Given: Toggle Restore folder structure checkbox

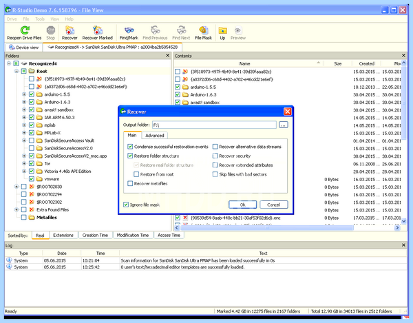Looking at the screenshot, I should click(130, 156).
